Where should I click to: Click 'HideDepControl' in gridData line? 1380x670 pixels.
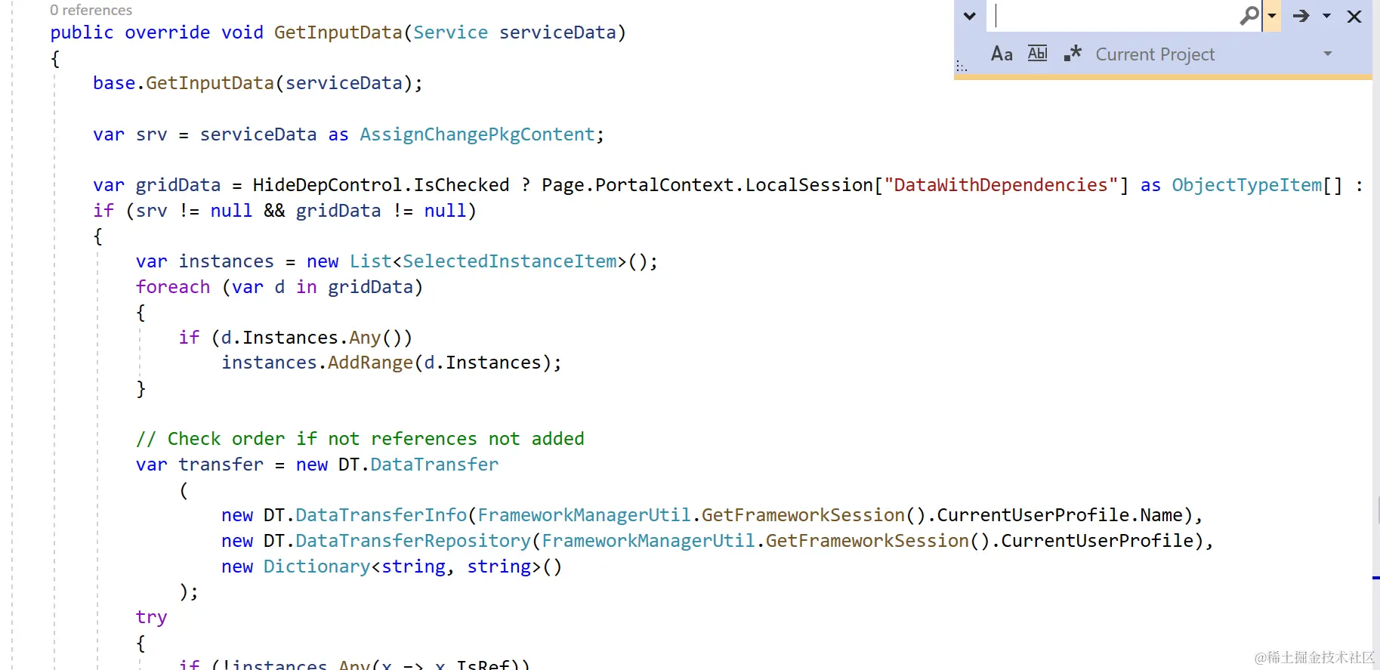(328, 185)
